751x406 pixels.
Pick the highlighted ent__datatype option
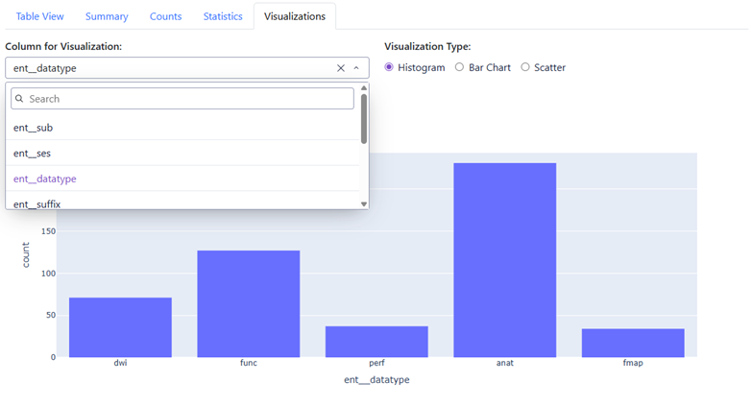click(182, 179)
